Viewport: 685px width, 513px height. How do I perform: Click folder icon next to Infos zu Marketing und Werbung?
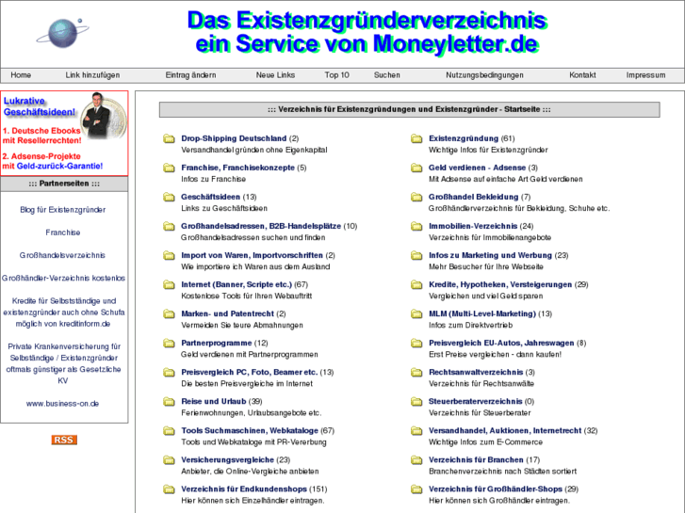pos(416,256)
